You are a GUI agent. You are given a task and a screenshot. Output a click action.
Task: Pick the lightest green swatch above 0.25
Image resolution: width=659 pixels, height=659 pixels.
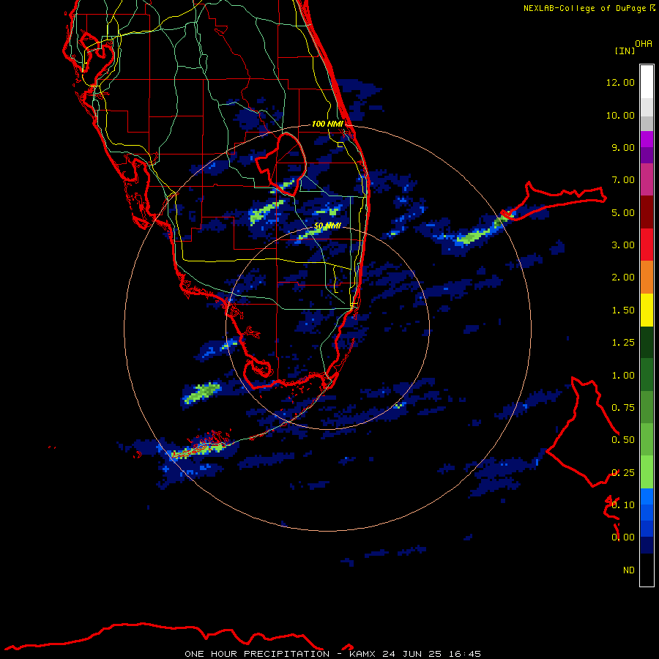[x=647, y=472]
